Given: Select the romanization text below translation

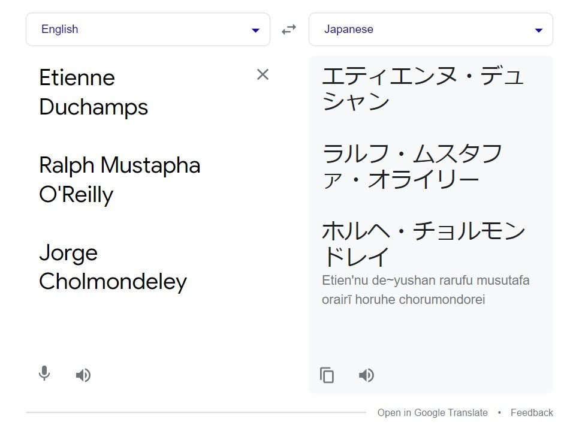Looking at the screenshot, I should click(426, 288).
